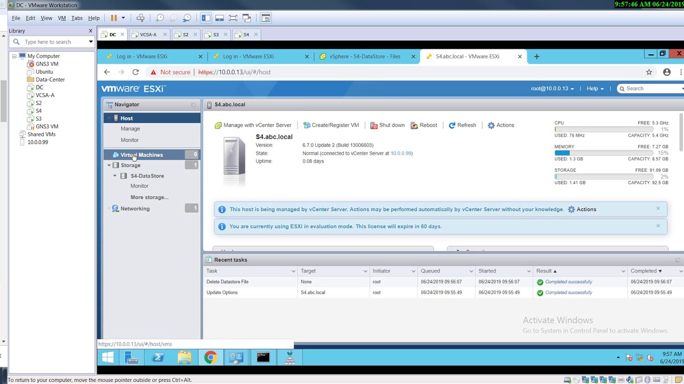Open the File menu in VMware Workstation
This screenshot has width=684, height=384.
(16, 18)
